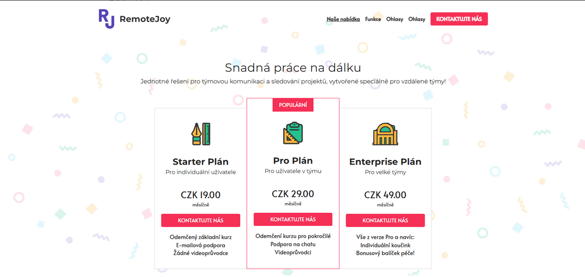Click the Populární badge
The width and height of the screenshot is (585, 277).
coord(292,105)
